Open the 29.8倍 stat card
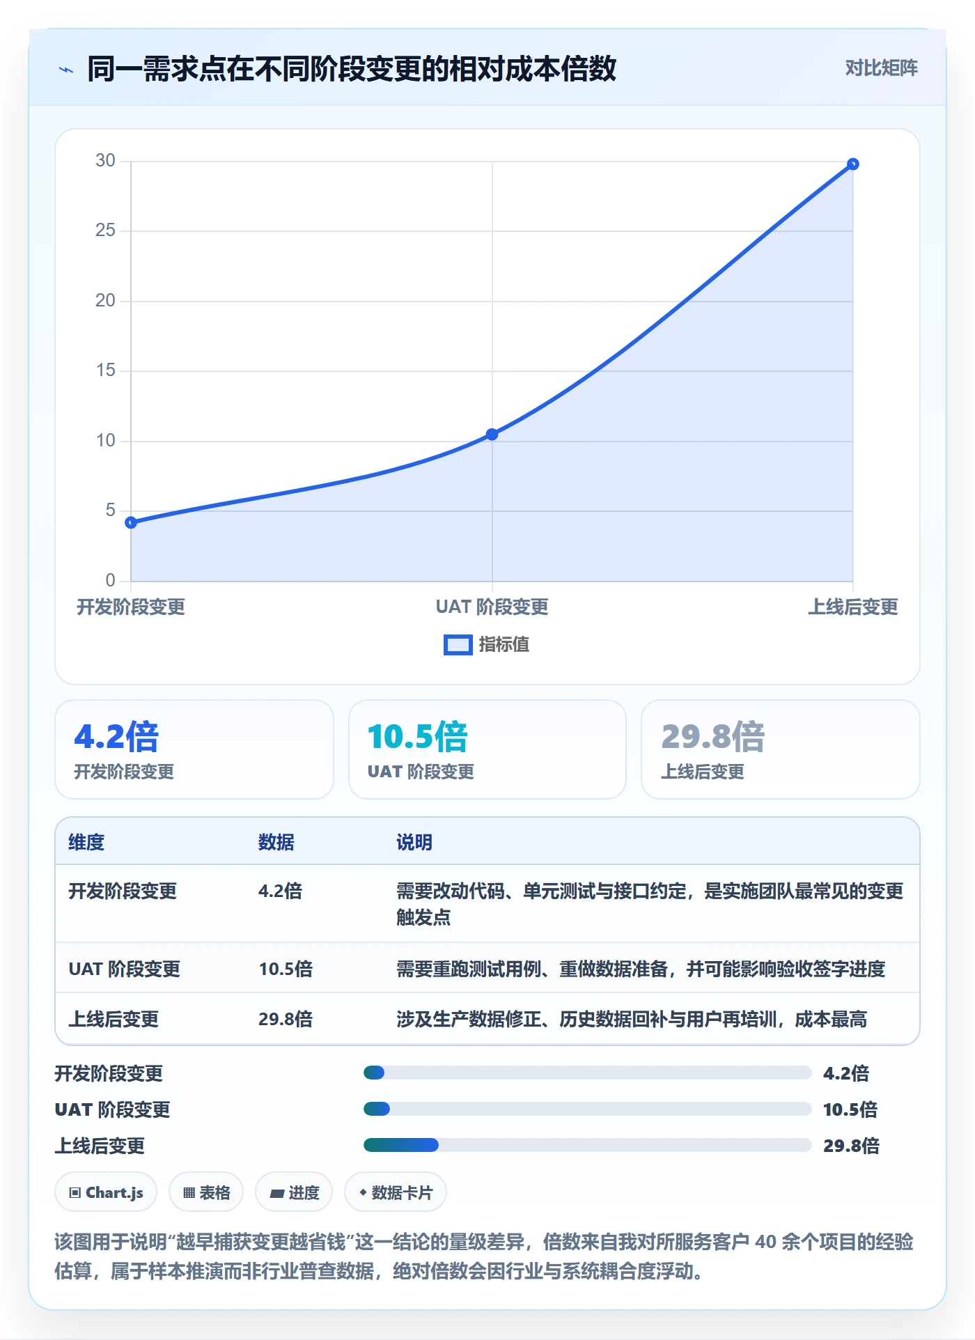This screenshot has width=975, height=1340. [x=781, y=749]
